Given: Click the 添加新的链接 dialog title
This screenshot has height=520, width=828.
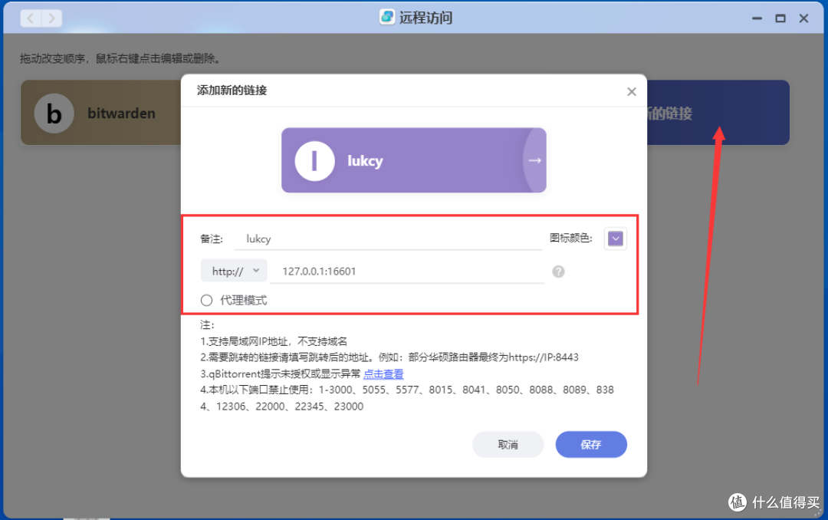Looking at the screenshot, I should (232, 91).
